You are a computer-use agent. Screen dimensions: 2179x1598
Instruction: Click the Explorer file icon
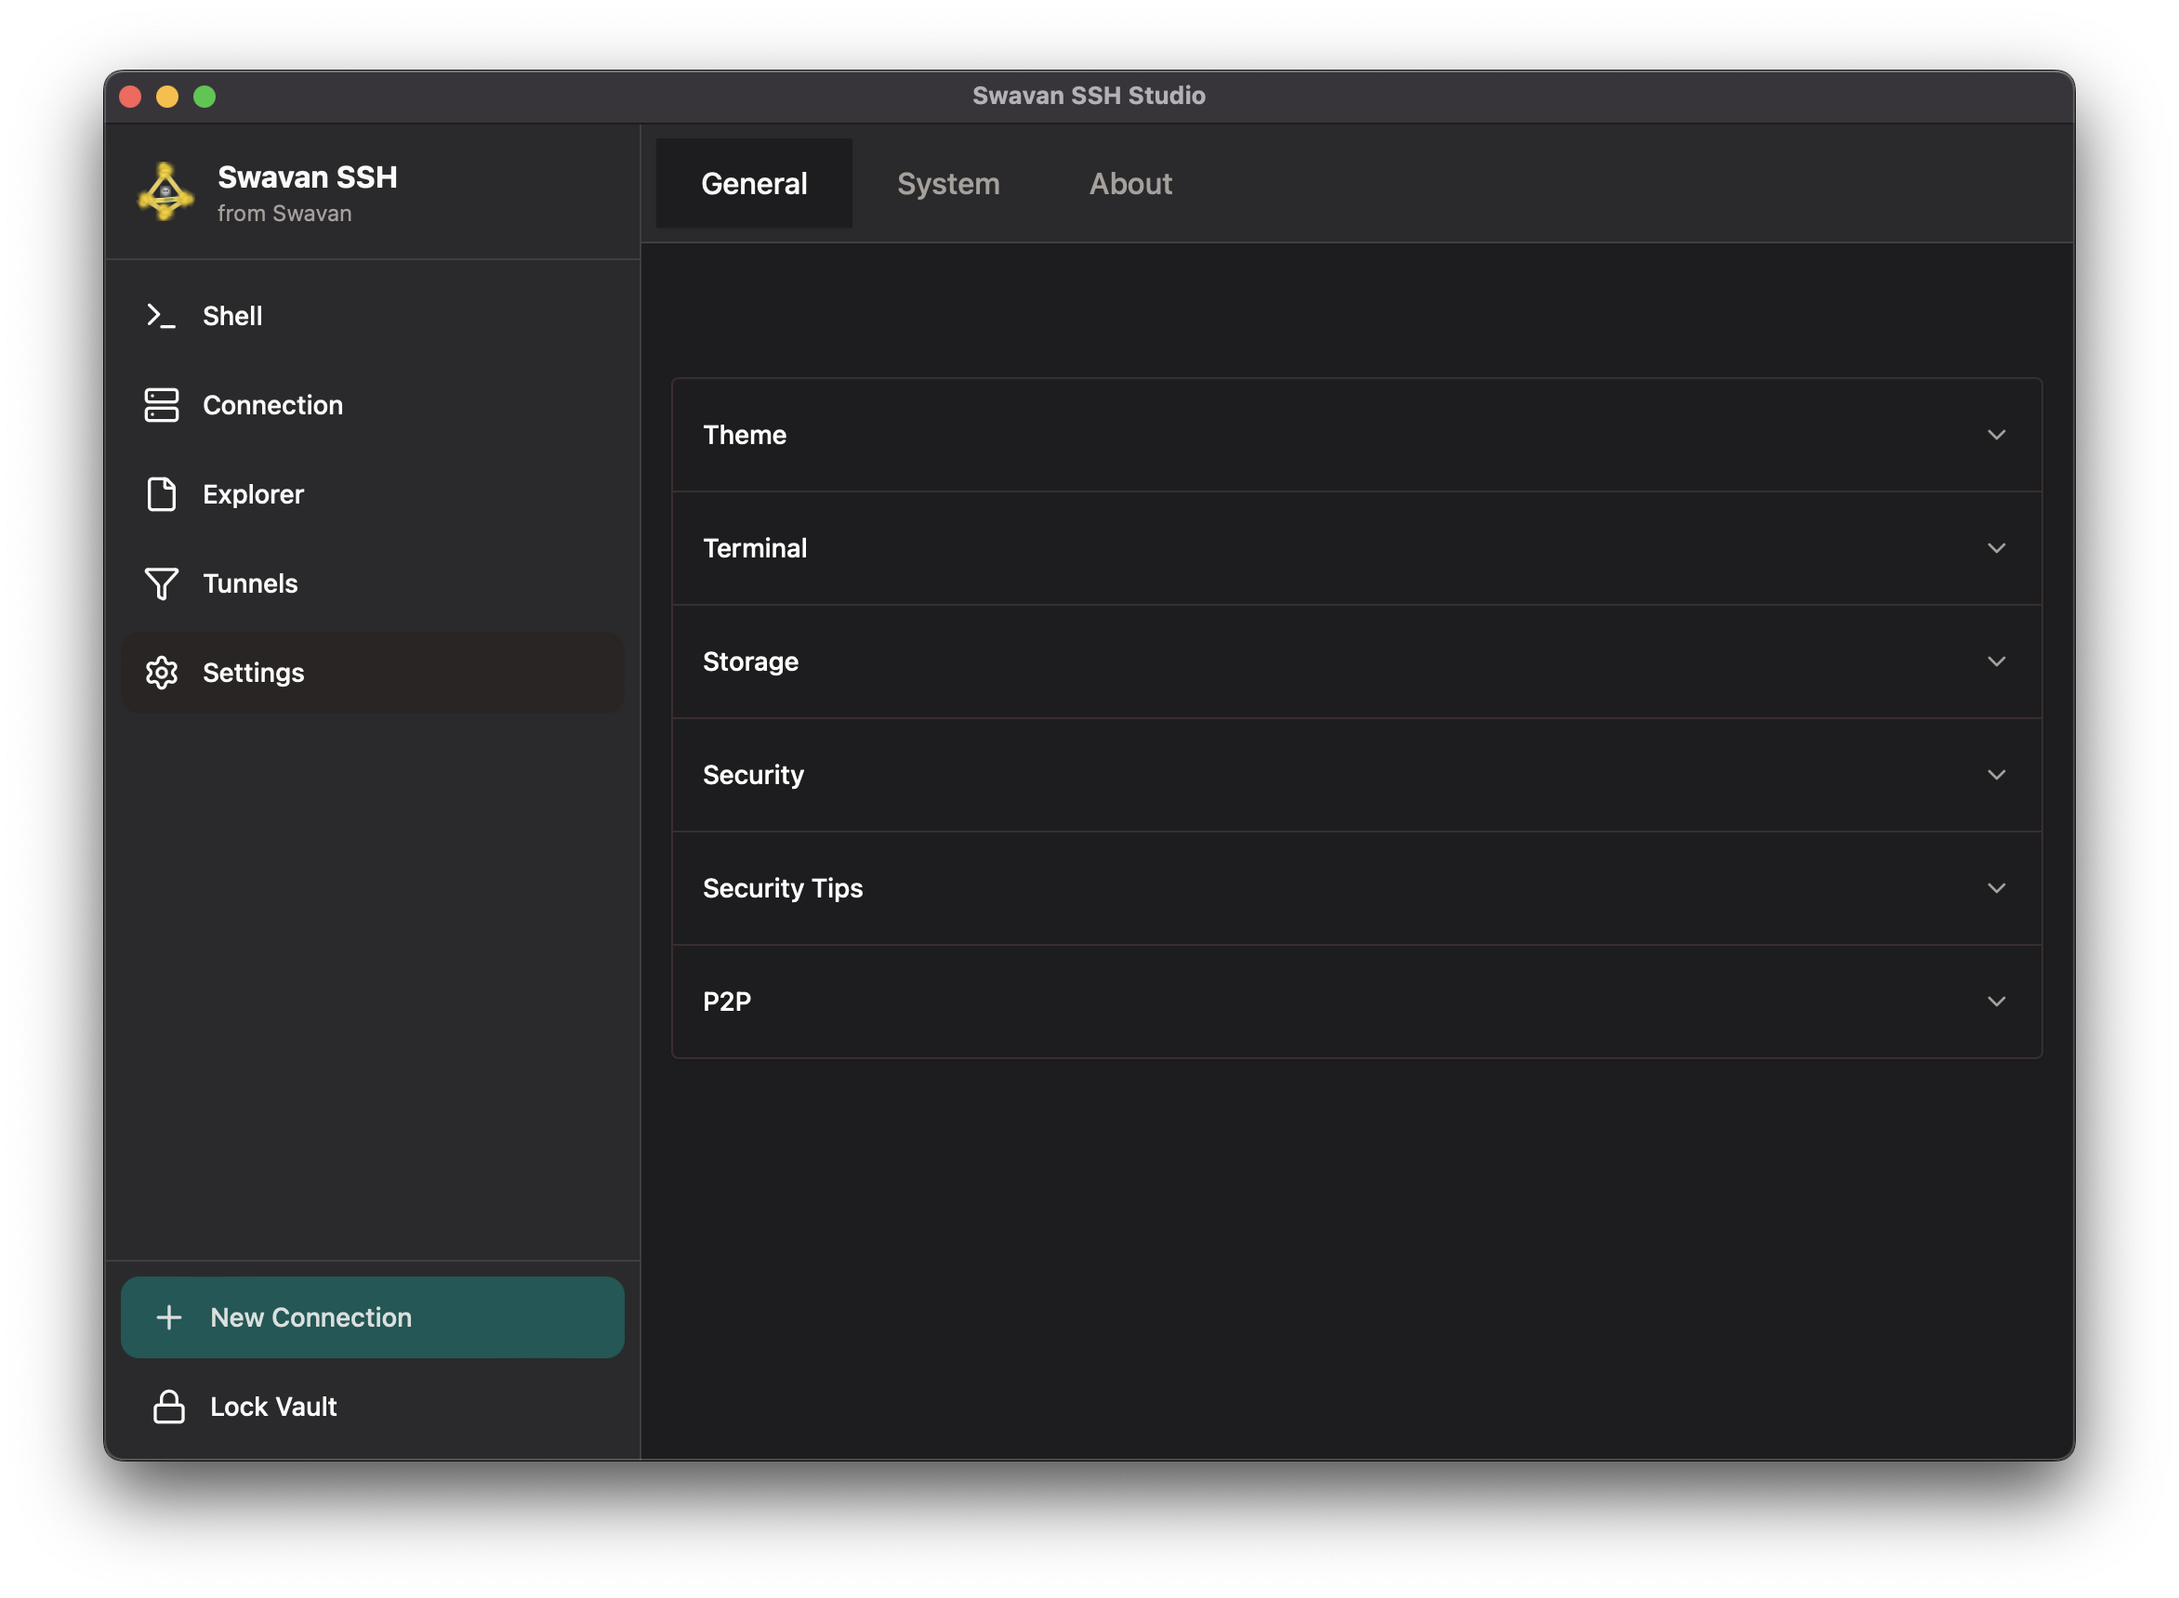(x=162, y=494)
